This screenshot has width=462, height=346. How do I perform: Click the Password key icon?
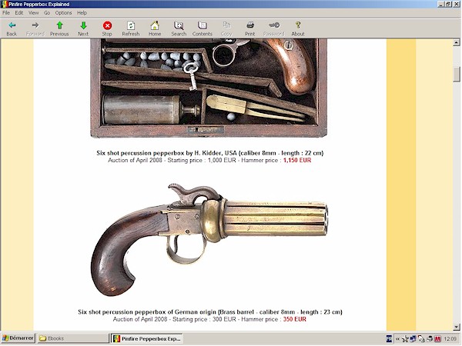(x=274, y=29)
